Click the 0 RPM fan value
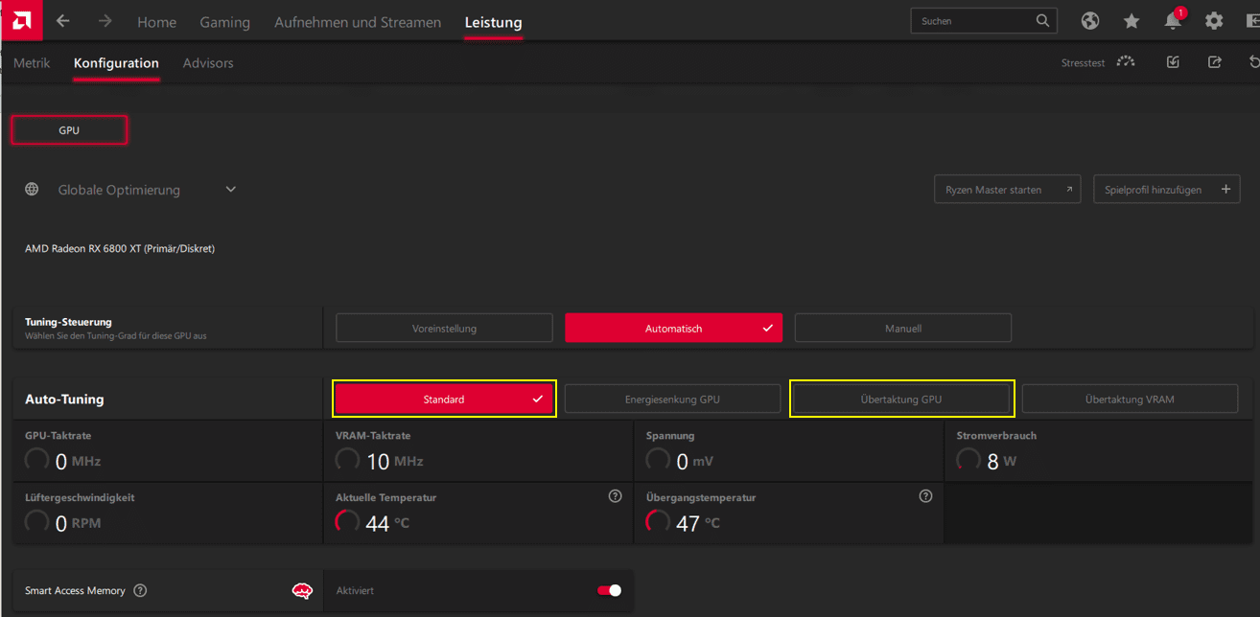Screen dimensions: 1260x617 pos(78,523)
